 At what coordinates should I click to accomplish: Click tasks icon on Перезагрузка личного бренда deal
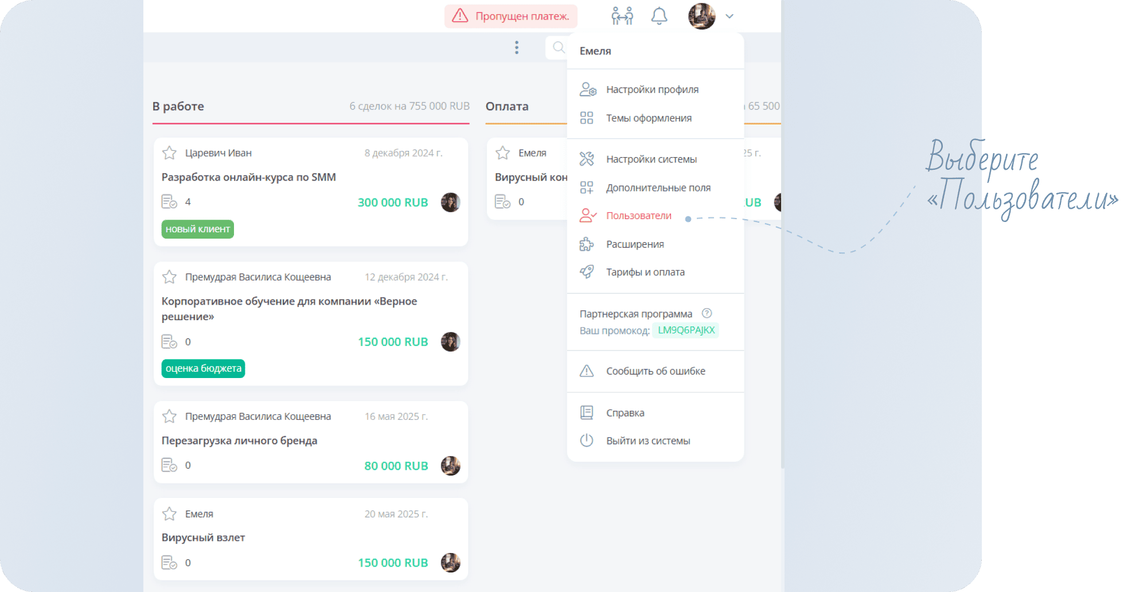click(x=169, y=465)
